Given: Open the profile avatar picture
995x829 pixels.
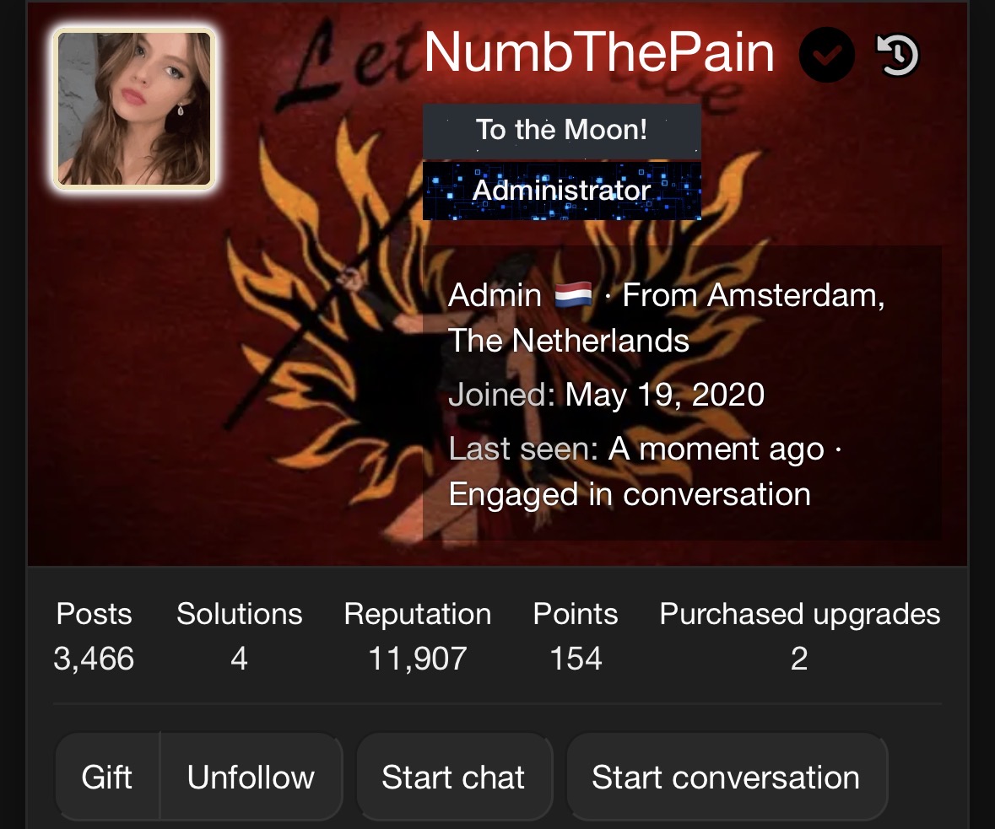Looking at the screenshot, I should click(x=134, y=109).
